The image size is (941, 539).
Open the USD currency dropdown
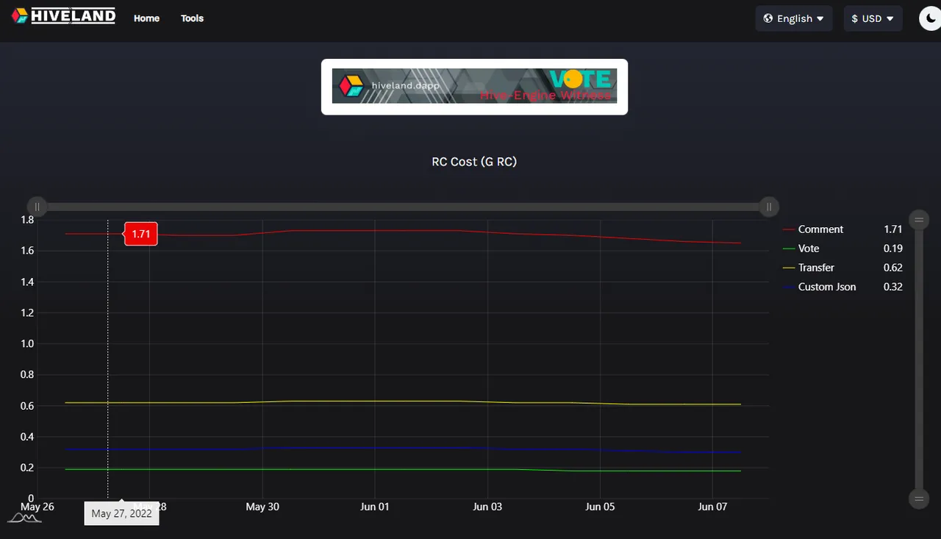pyautogui.click(x=873, y=18)
